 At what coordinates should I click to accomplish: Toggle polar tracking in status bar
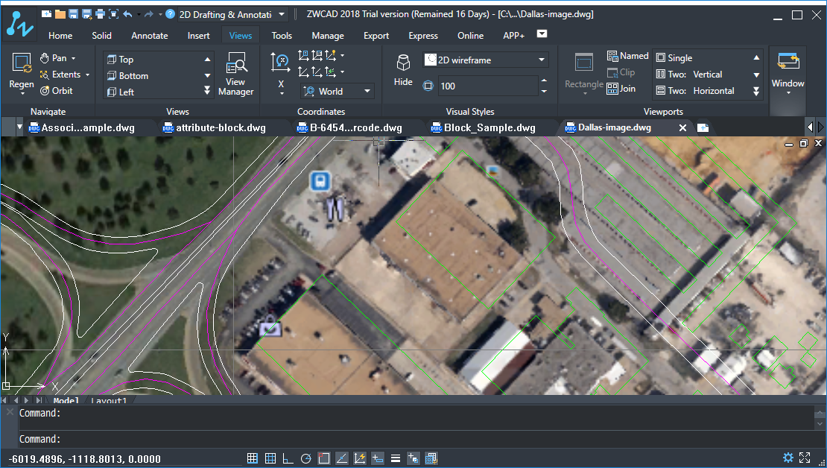(305, 458)
